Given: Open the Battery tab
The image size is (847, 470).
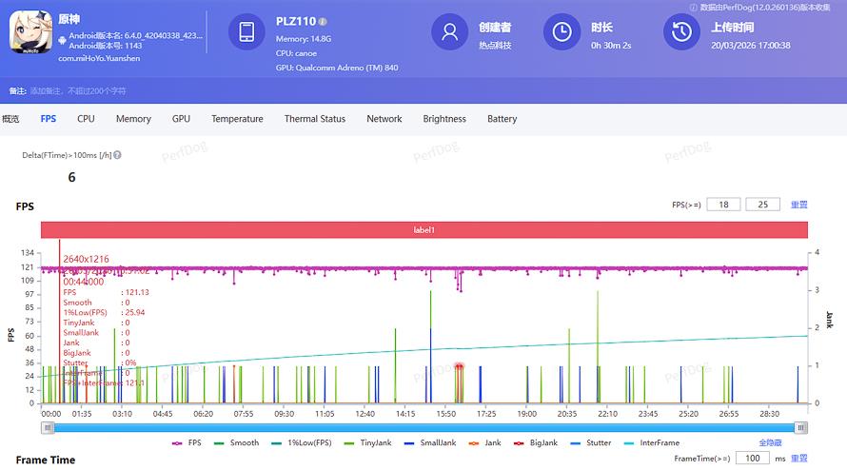Looking at the screenshot, I should [502, 119].
